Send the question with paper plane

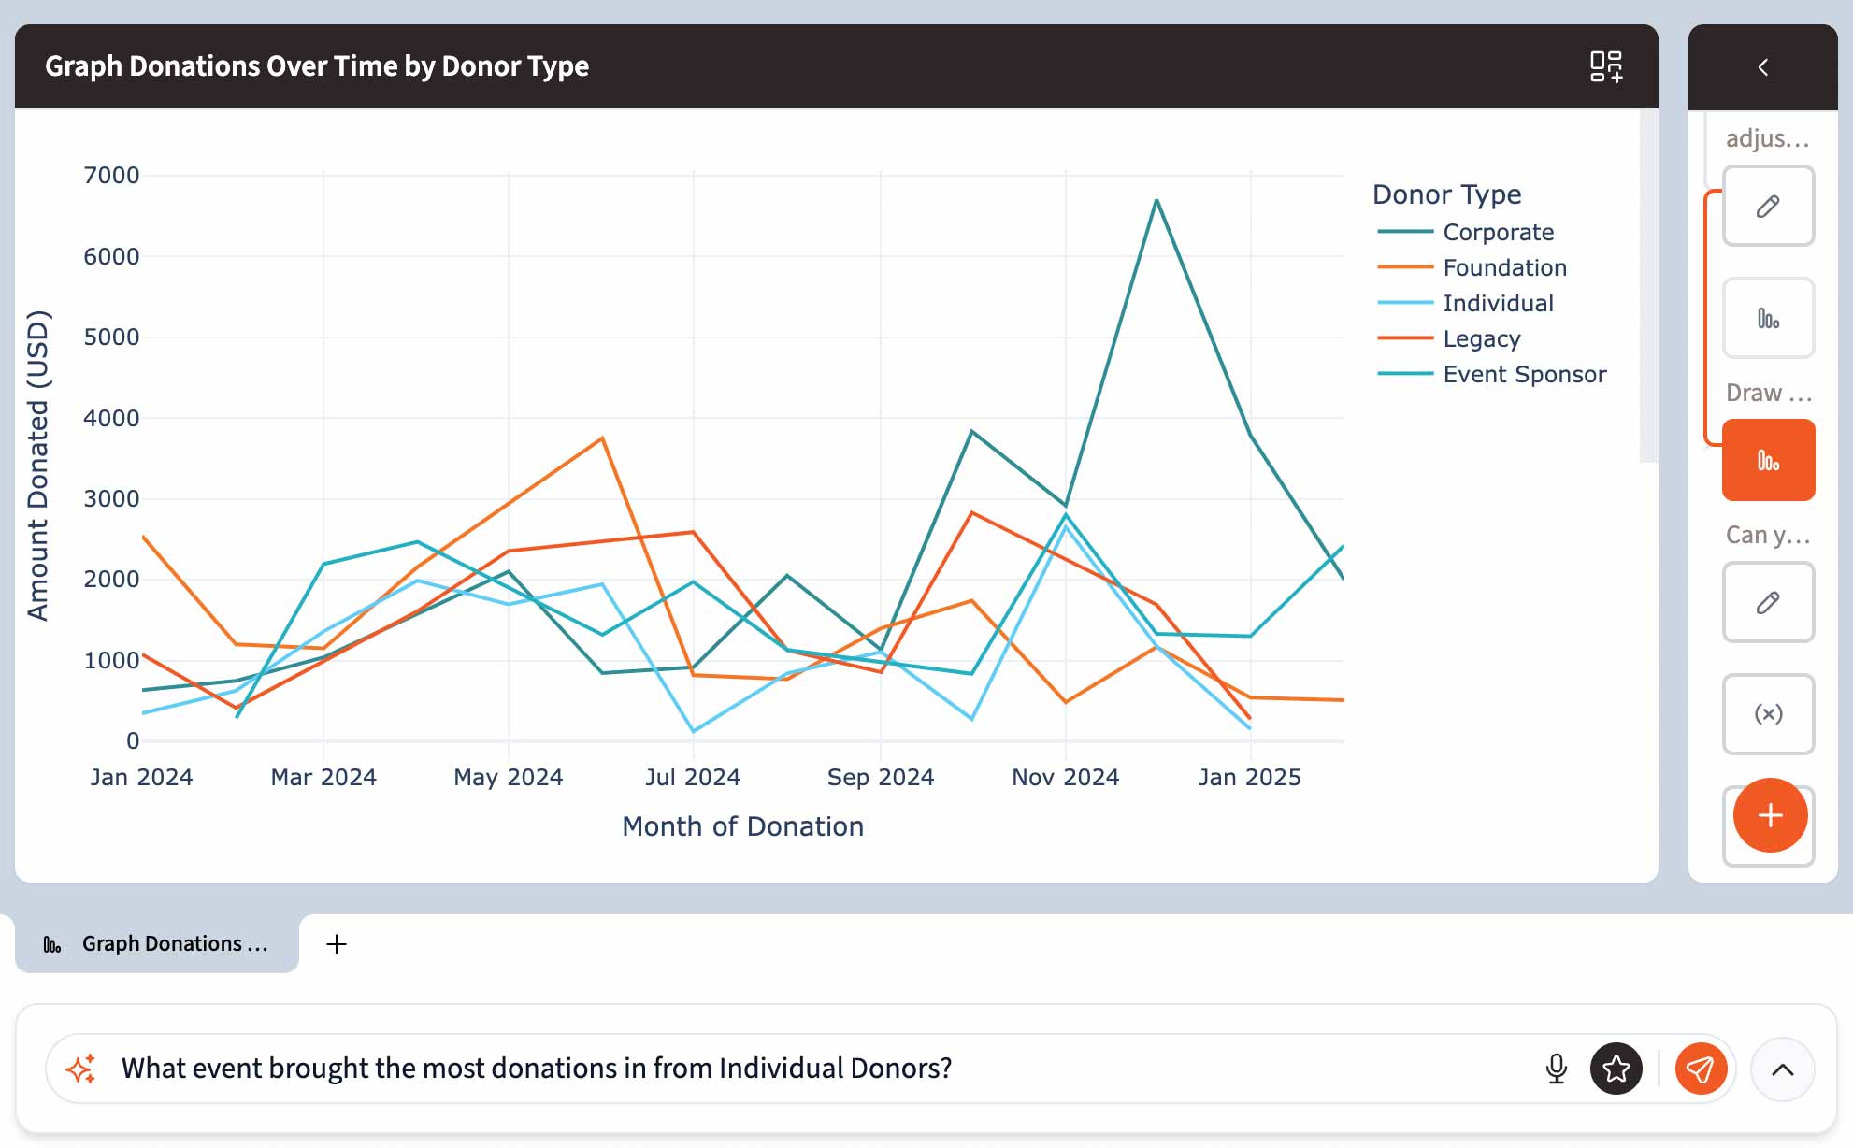pyautogui.click(x=1700, y=1068)
